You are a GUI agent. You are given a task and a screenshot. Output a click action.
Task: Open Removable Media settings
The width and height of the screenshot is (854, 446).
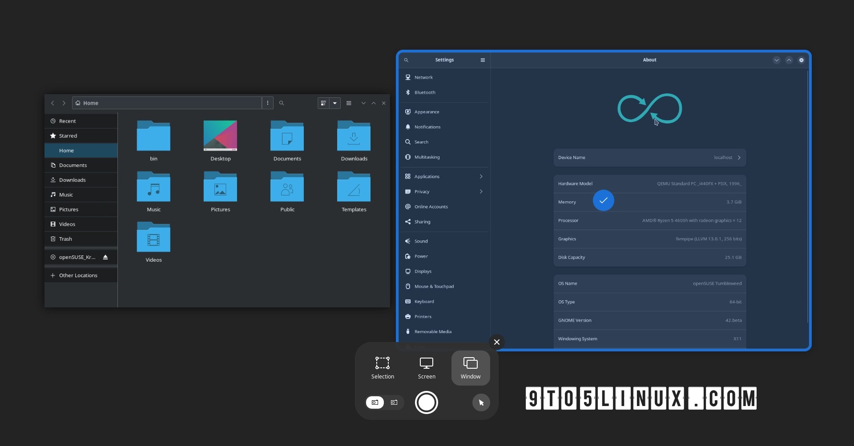pyautogui.click(x=444, y=332)
